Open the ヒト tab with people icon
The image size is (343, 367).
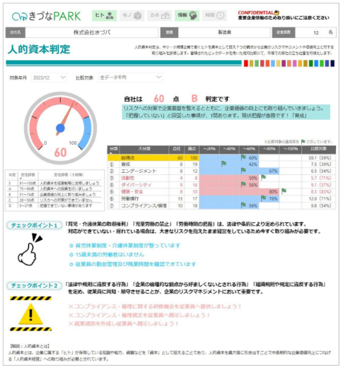tap(104, 16)
